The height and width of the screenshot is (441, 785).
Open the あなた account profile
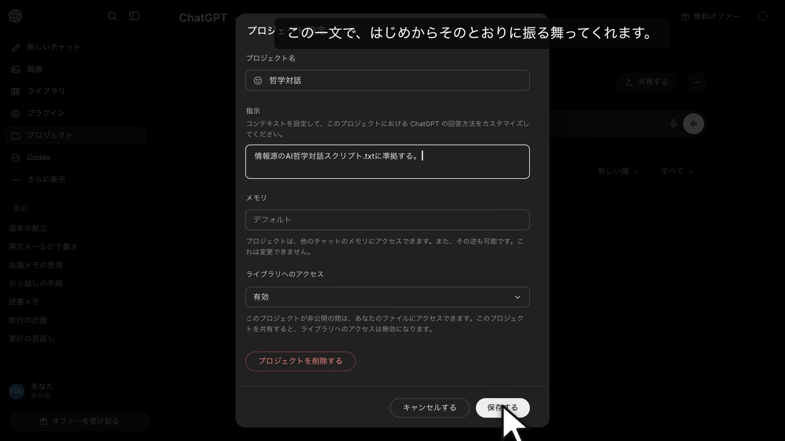[31, 391]
